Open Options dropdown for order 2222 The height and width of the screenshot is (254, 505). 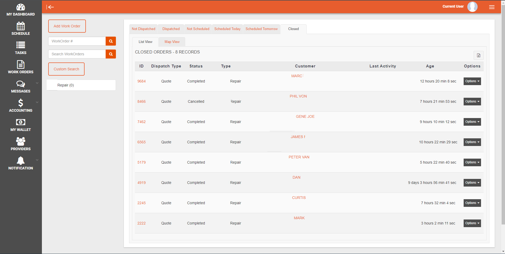click(472, 223)
